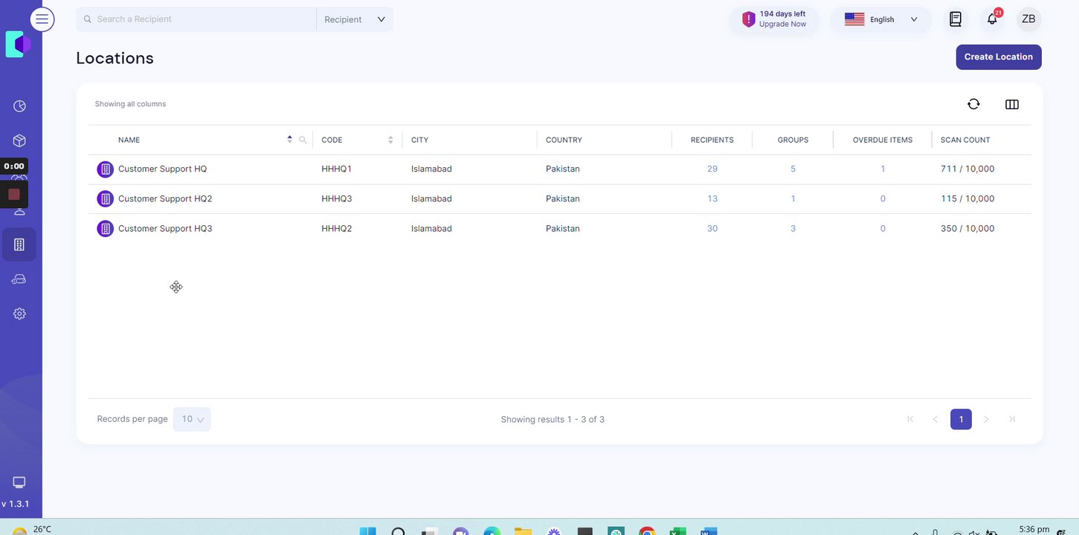Open the 13 recipients link
The width and height of the screenshot is (1079, 535).
[712, 199]
